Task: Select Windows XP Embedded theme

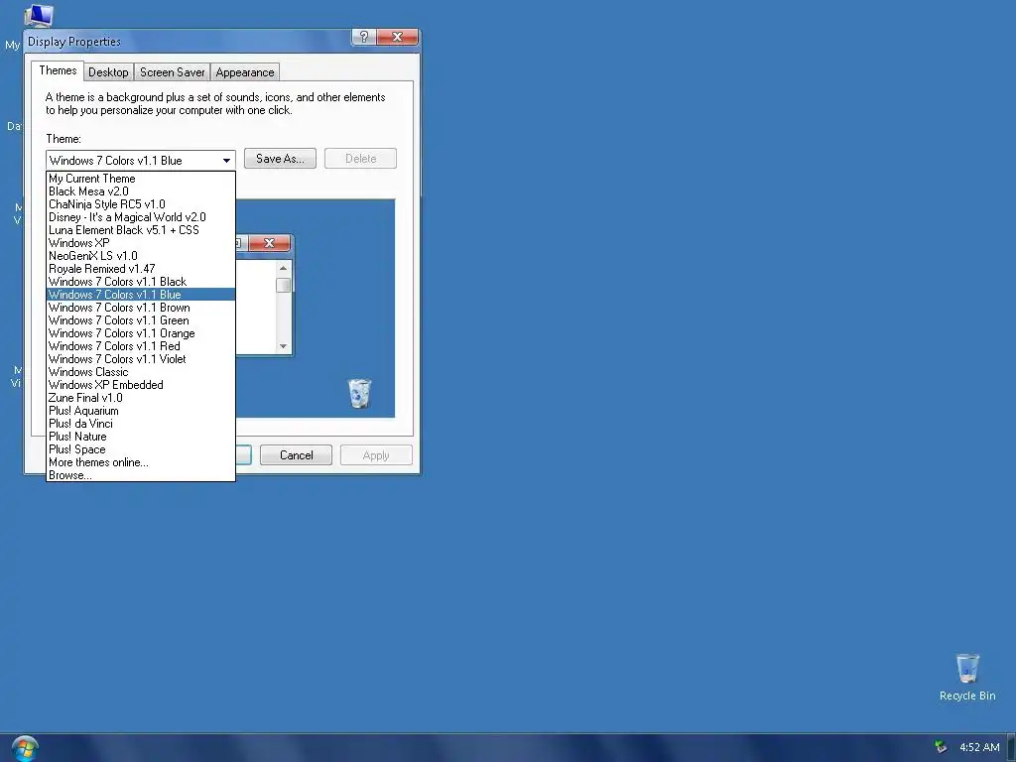Action: coord(141,385)
